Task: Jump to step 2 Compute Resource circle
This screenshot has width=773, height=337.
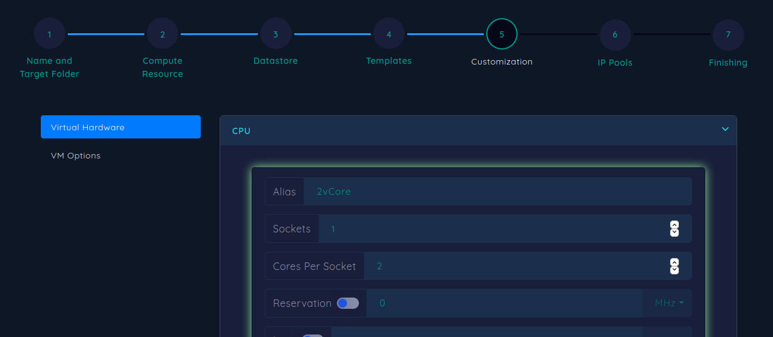Action: click(x=163, y=34)
